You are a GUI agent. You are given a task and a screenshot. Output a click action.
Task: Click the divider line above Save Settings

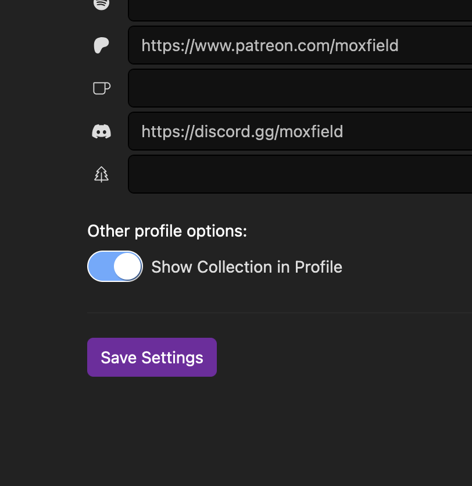coord(280,313)
